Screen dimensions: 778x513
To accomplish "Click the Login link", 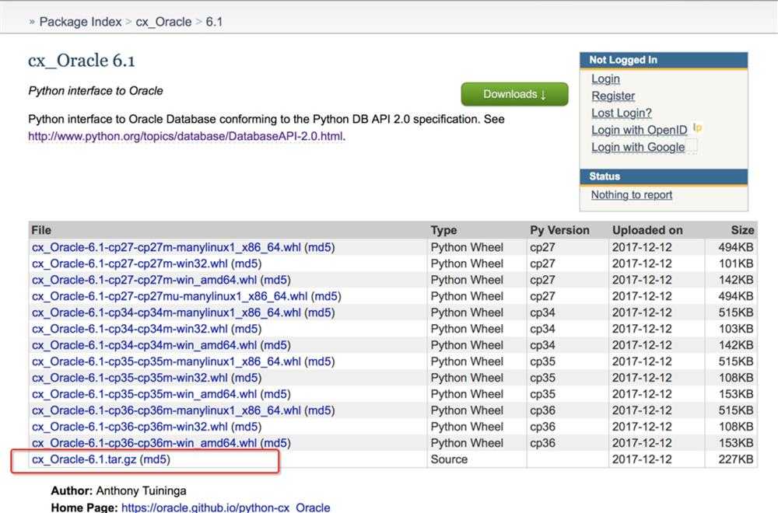I will (x=605, y=79).
